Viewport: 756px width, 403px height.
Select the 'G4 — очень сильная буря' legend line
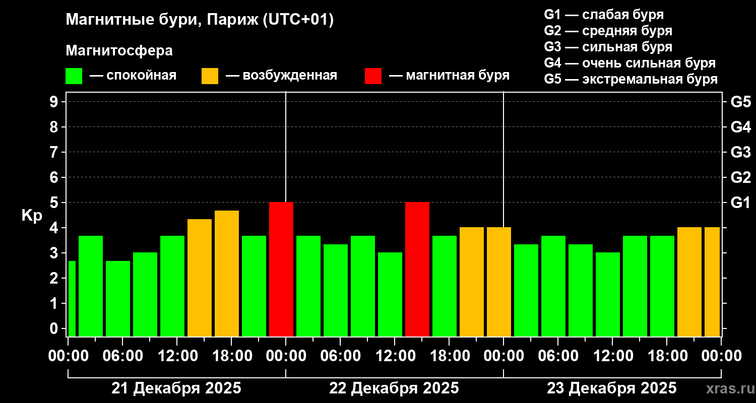click(x=630, y=63)
